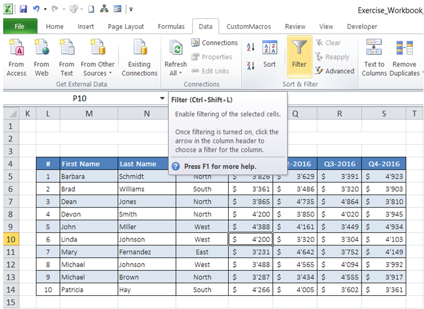Click the Sort A to Z icon
424x309 pixels.
pos(250,47)
